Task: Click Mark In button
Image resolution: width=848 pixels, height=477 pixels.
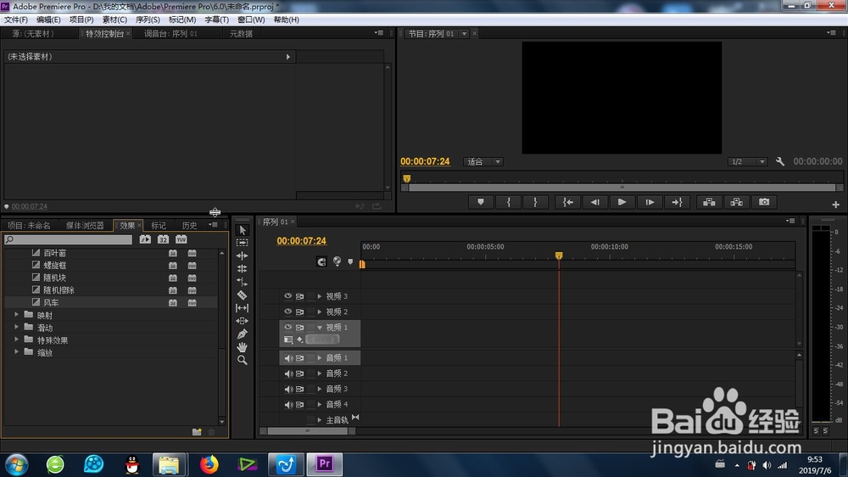Action: (508, 202)
